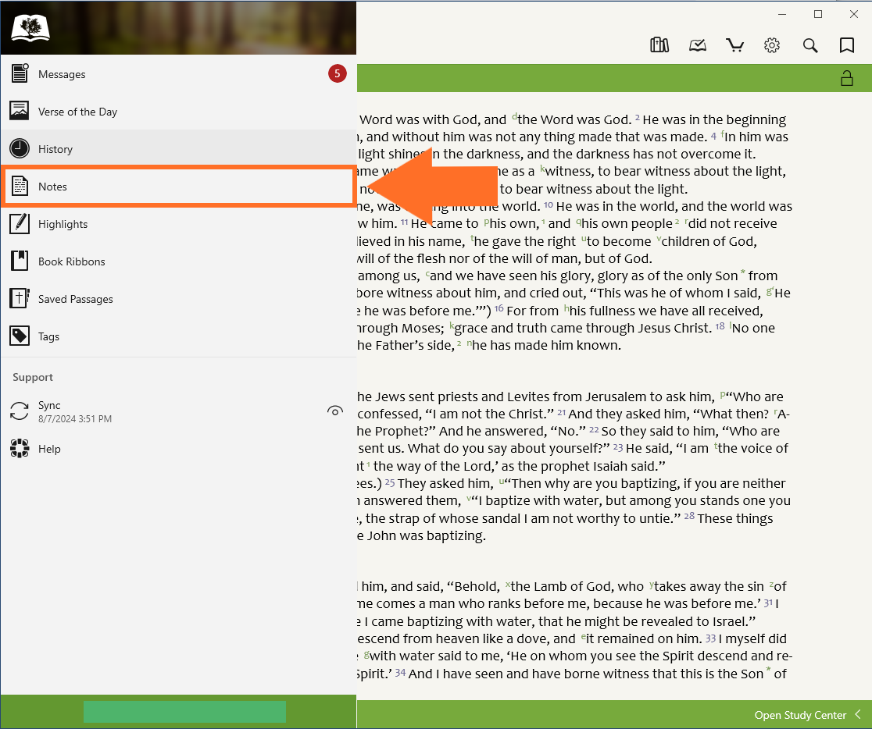Open the store shopping cart icon
Screen dimensions: 872x729
pos(734,45)
